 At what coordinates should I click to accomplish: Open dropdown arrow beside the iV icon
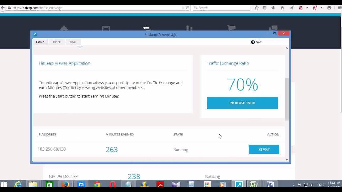click(321, 8)
